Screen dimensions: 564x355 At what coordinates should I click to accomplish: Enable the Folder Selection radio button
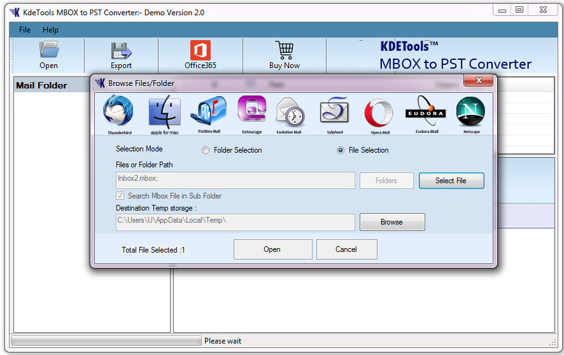pos(205,150)
